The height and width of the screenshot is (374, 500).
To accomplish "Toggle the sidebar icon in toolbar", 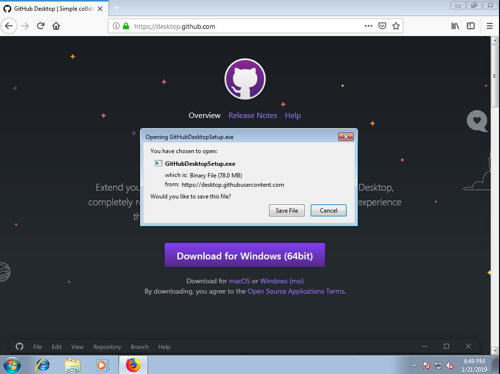I will point(471,26).
